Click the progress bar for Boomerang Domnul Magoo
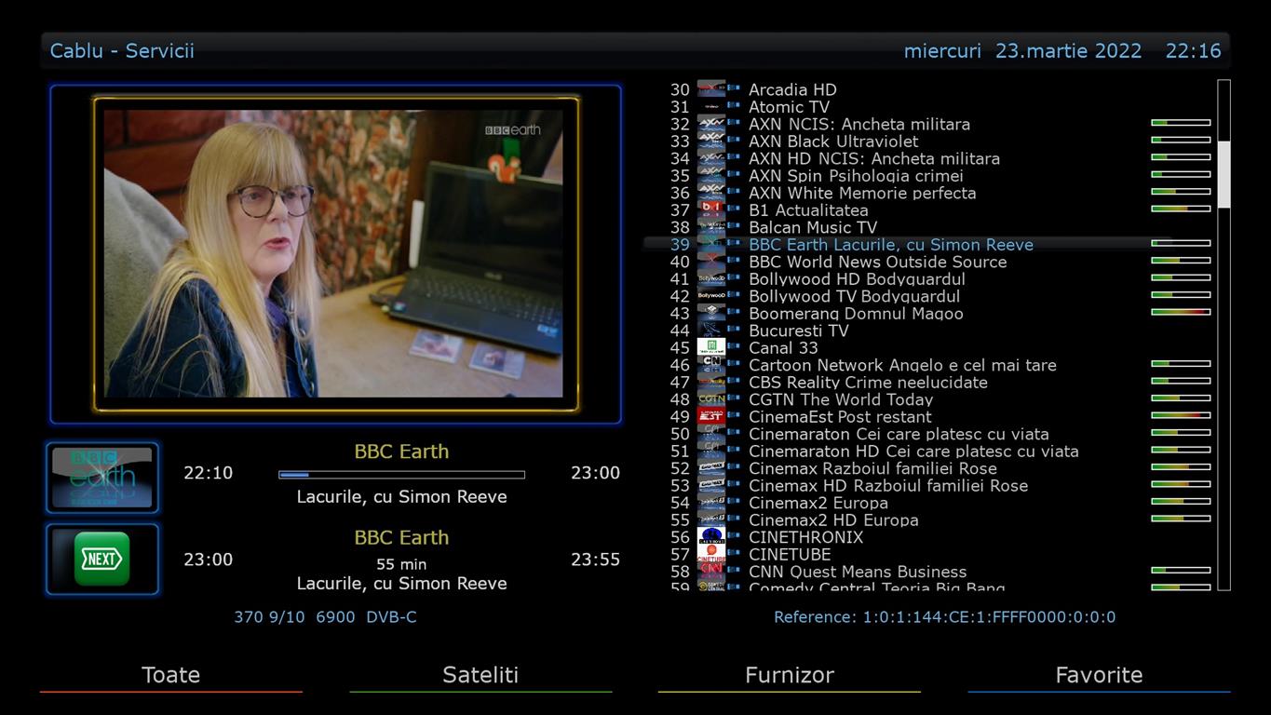The height and width of the screenshot is (715, 1271). (1181, 312)
